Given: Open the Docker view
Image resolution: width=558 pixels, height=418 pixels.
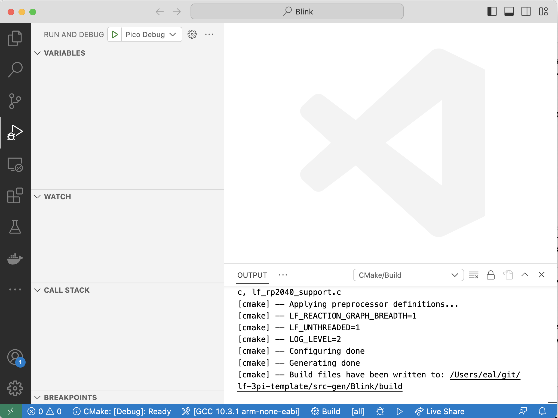Looking at the screenshot, I should tap(15, 259).
